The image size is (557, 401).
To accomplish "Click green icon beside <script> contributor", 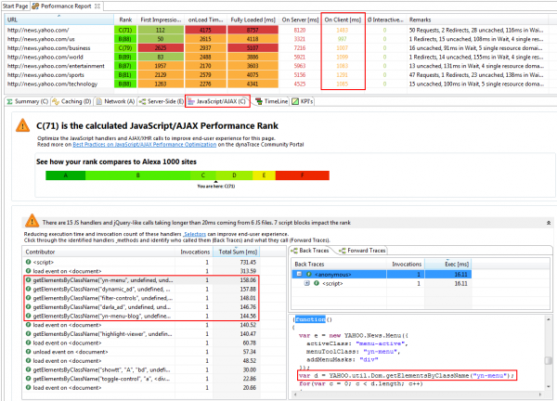I will 29,262.
